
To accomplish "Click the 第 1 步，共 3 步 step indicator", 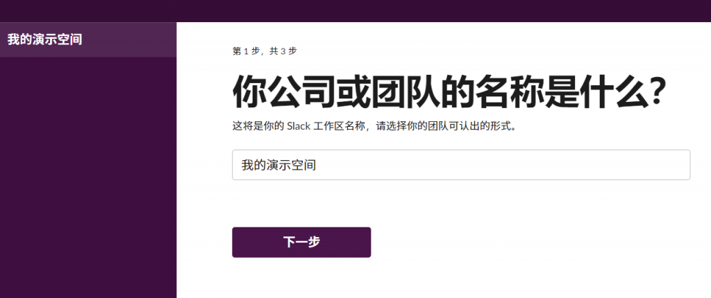I will click(x=265, y=51).
